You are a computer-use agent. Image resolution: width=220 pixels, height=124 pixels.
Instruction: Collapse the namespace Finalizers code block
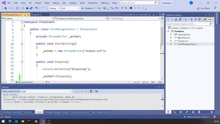22,22
